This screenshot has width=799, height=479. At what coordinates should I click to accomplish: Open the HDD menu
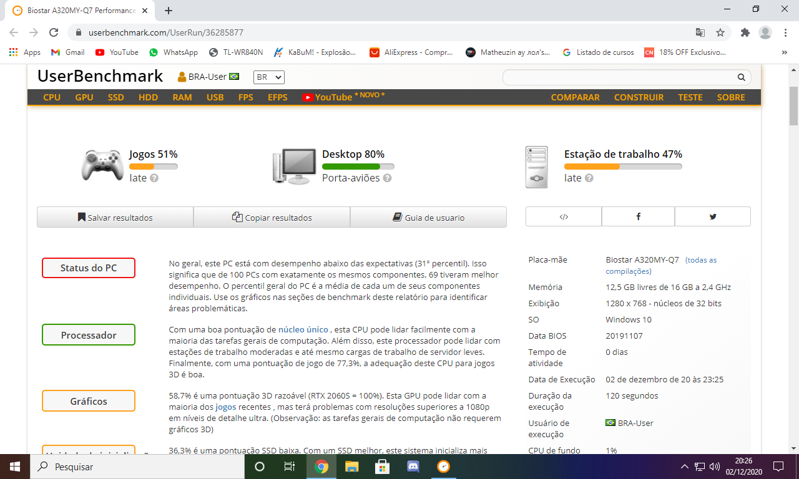(x=149, y=97)
